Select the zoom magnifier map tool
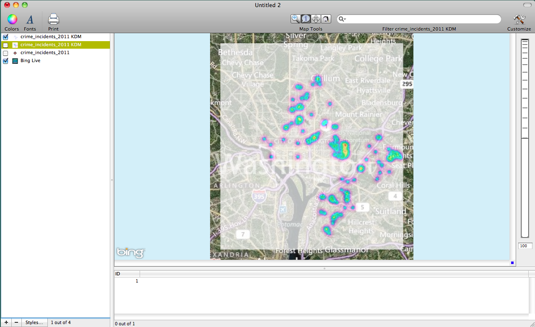The width and height of the screenshot is (535, 327). [x=296, y=19]
